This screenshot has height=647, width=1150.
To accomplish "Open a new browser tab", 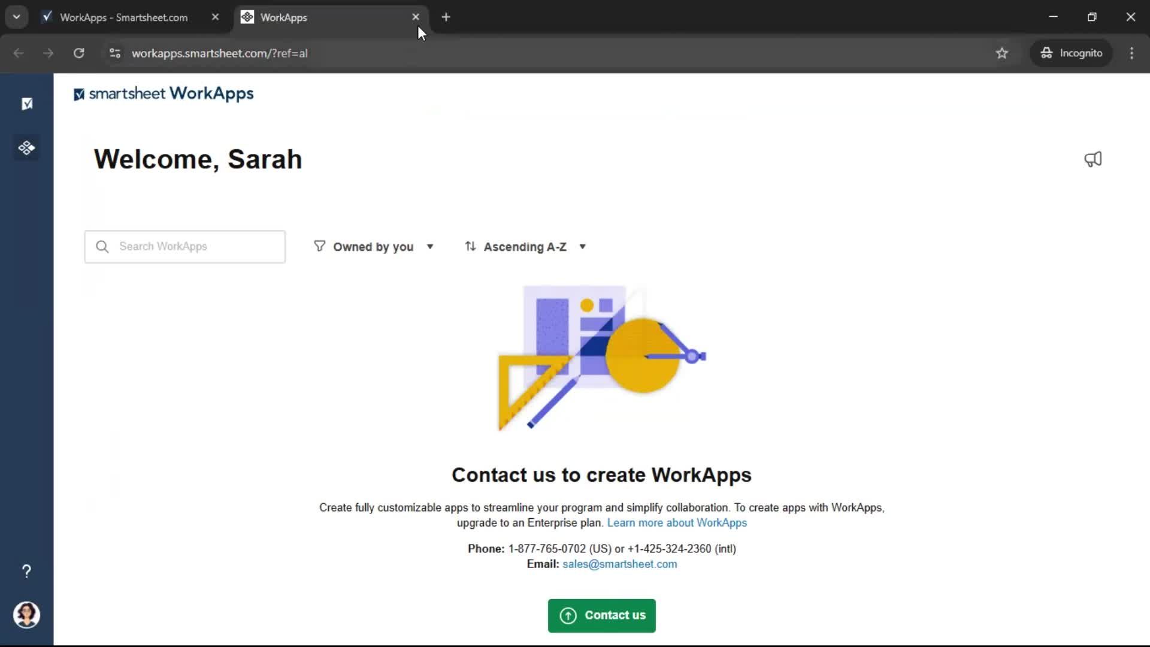I will (x=446, y=17).
